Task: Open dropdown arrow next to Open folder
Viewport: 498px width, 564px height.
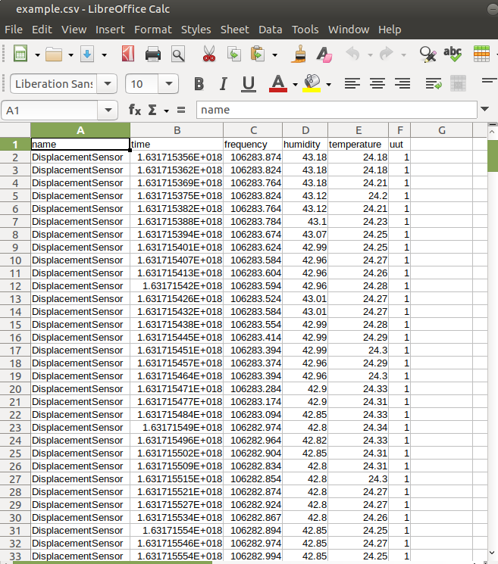Action: [x=70, y=55]
